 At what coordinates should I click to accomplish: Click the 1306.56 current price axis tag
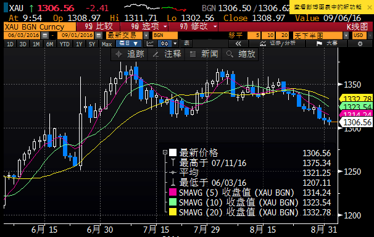[355, 122]
